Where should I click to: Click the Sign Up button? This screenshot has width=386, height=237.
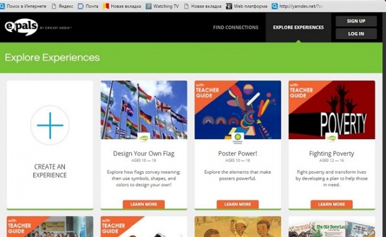point(356,21)
